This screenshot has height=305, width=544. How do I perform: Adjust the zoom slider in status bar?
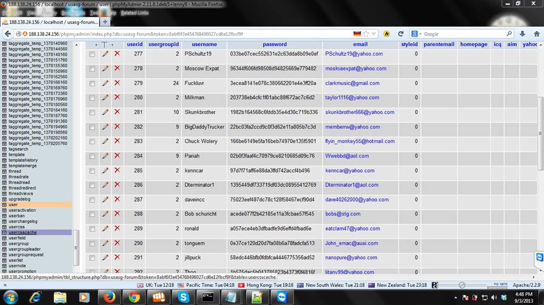[x=462, y=285]
